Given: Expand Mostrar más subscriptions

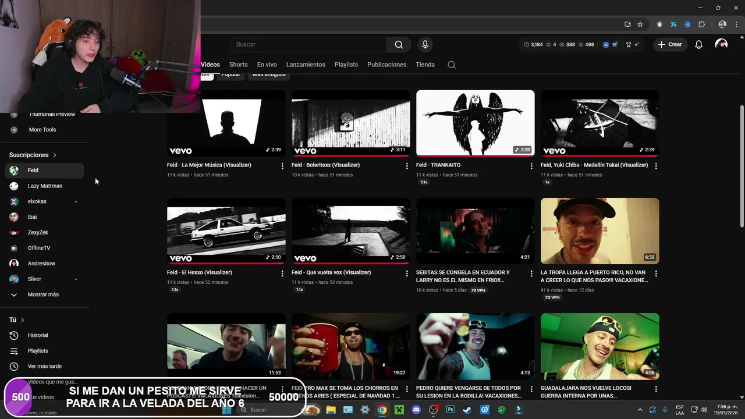Looking at the screenshot, I should [x=44, y=294].
